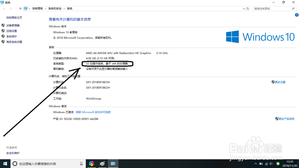Expand the address bar history dropdown

click(244, 9)
